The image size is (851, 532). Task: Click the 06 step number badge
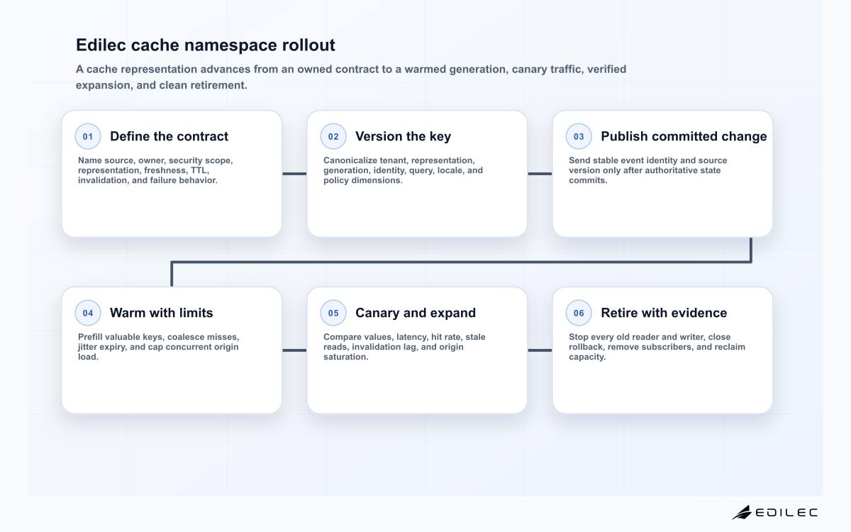[579, 313]
